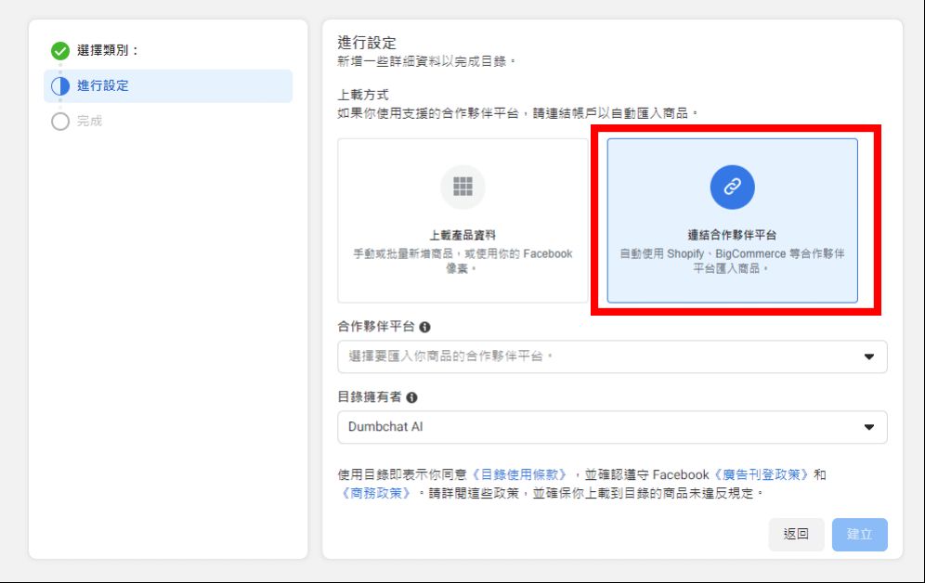
Task: Click the 進行設定 page heading
Action: coord(367,43)
